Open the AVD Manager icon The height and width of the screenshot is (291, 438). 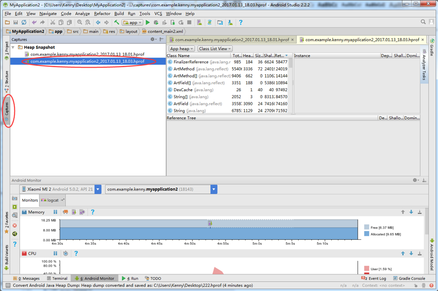(199, 22)
